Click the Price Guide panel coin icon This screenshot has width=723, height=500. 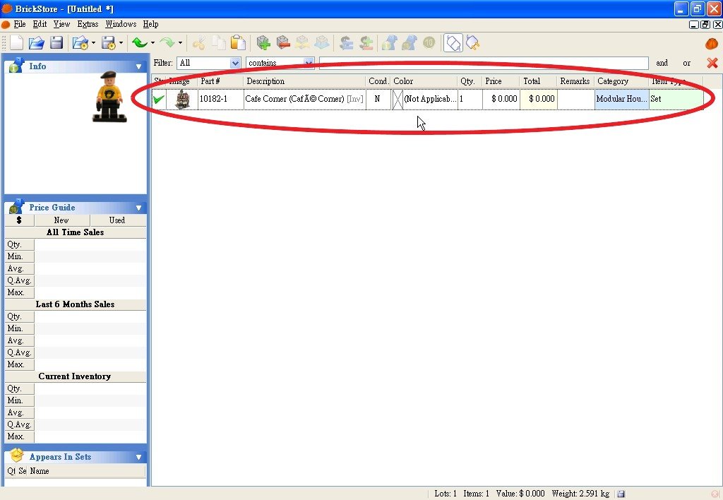click(17, 207)
